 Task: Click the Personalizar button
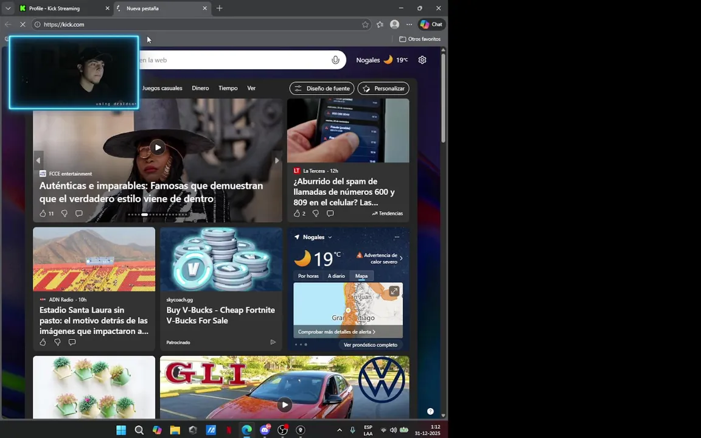coord(383,88)
